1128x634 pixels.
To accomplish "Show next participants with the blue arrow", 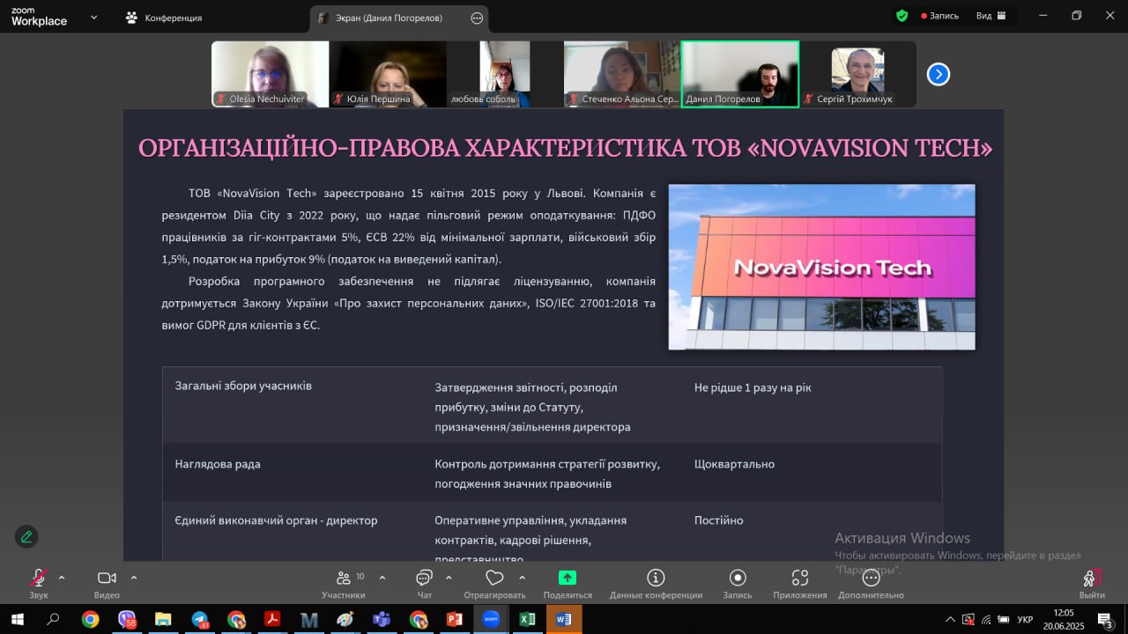I will pos(939,75).
